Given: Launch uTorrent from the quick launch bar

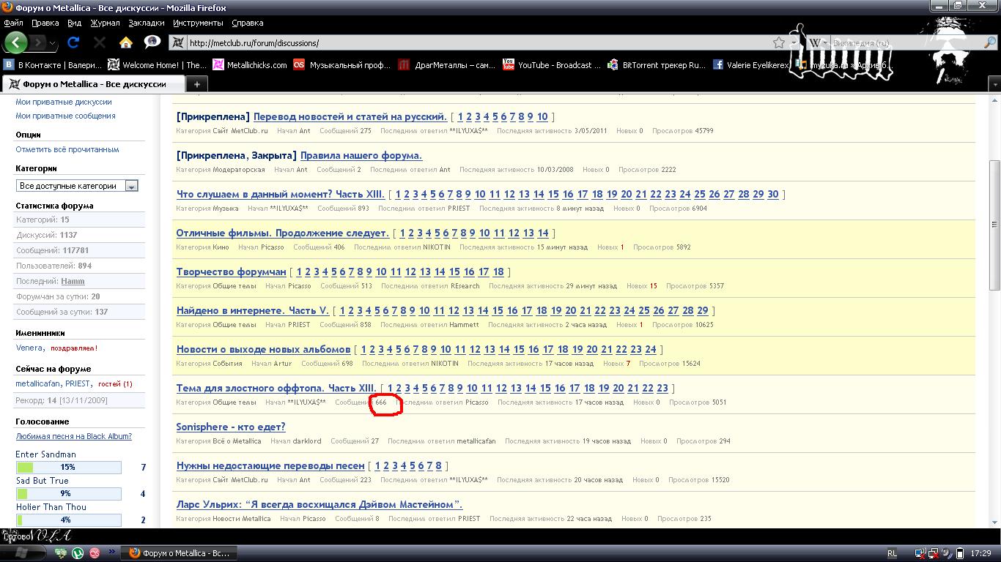Looking at the screenshot, I should point(77,553).
